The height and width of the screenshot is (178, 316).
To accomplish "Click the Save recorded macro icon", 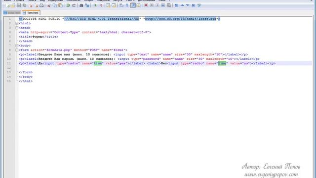I will [169, 5].
